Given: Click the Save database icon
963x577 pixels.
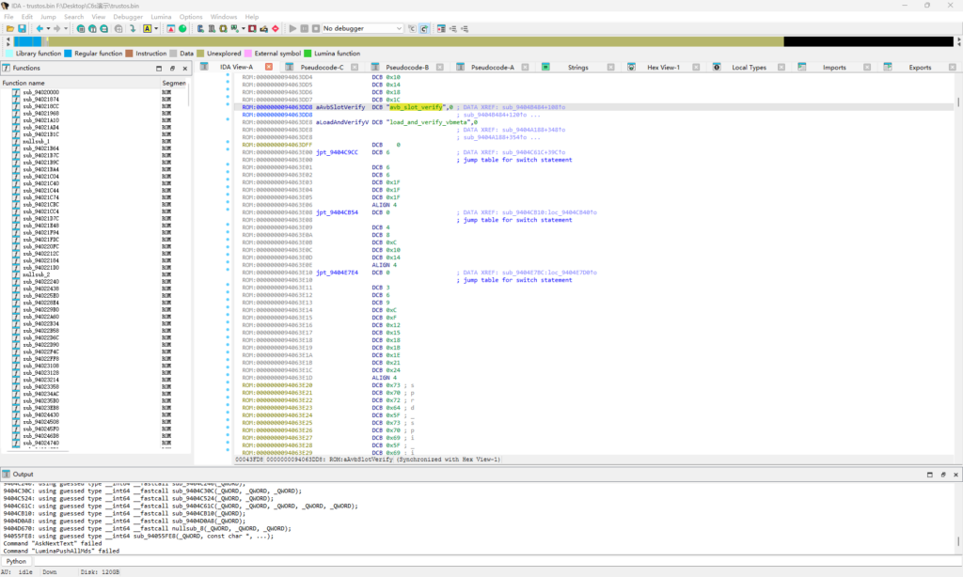Looking at the screenshot, I should tap(22, 29).
